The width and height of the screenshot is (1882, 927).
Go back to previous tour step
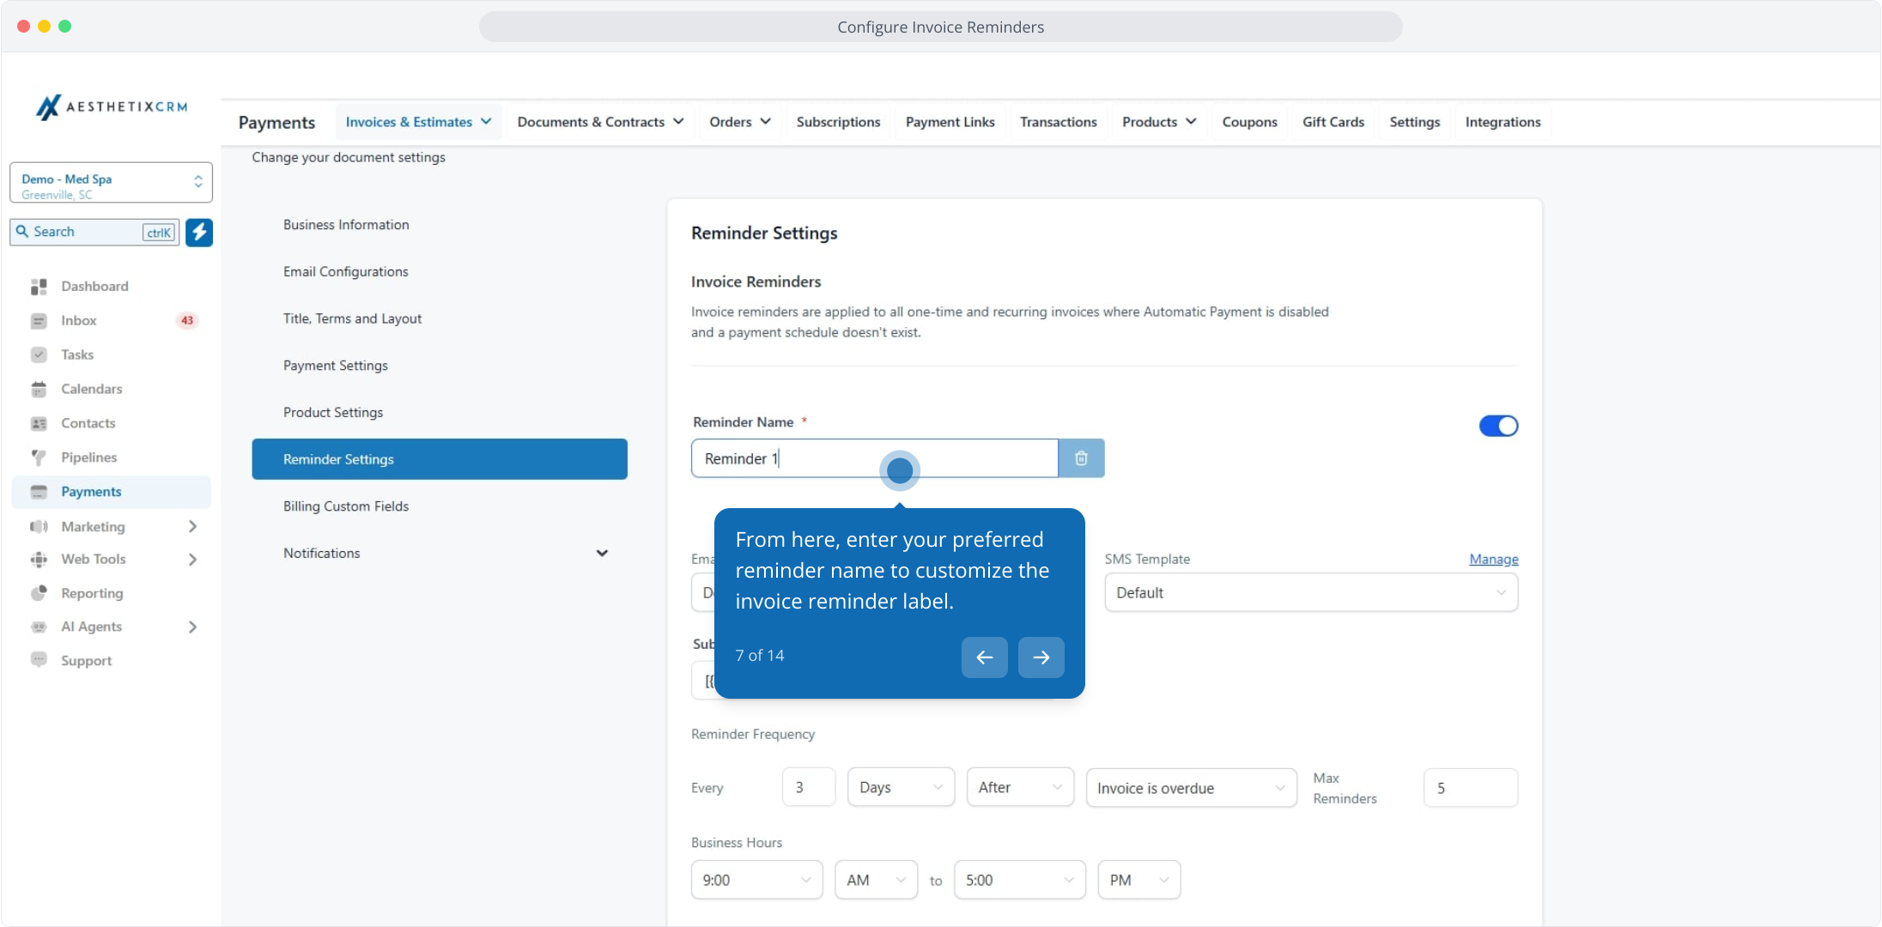(x=984, y=657)
